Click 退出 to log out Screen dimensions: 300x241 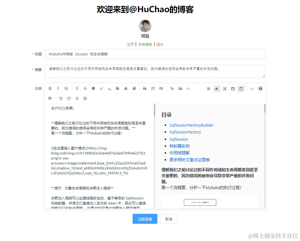pyautogui.click(x=160, y=44)
